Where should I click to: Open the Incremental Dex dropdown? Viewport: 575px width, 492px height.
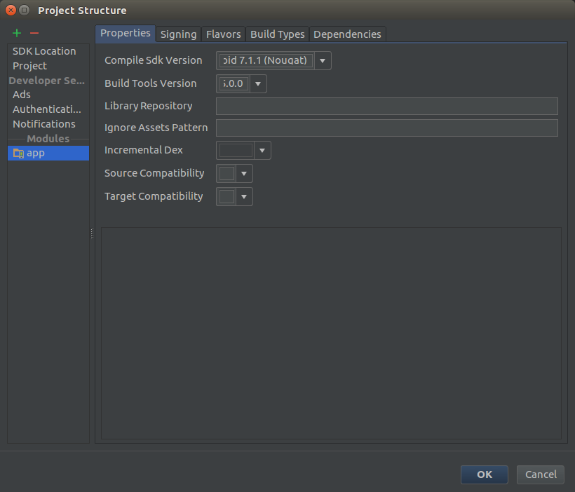pos(262,151)
